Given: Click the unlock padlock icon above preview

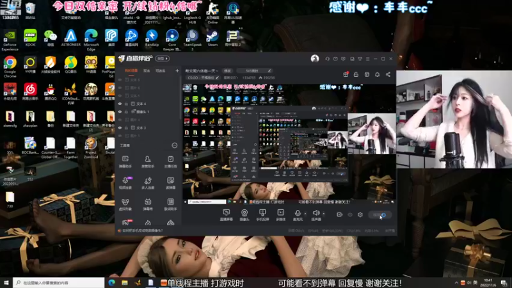Looking at the screenshot, I should tap(356, 74).
